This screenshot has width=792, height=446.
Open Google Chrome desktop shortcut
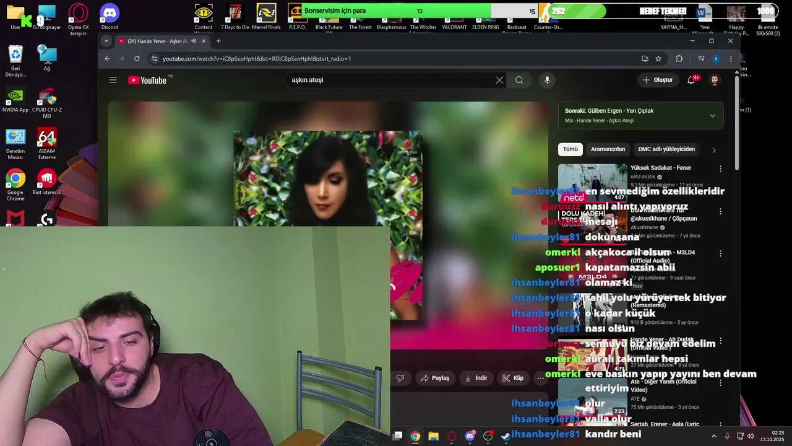15,185
